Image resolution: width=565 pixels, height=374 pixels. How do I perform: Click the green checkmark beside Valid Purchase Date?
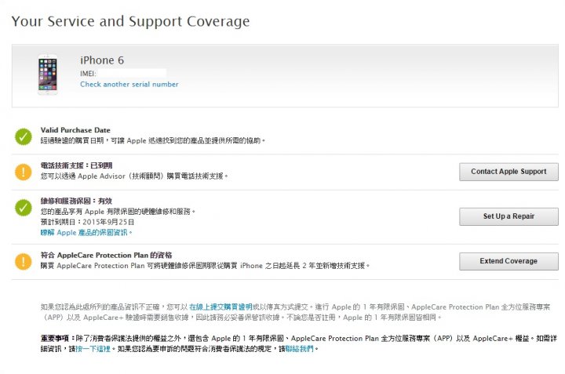point(24,136)
